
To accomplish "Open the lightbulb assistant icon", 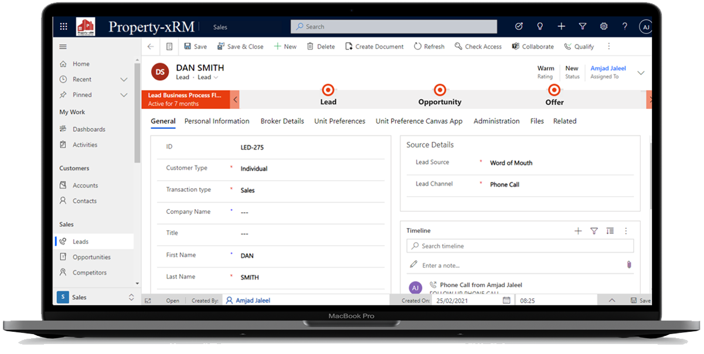I will 540,26.
